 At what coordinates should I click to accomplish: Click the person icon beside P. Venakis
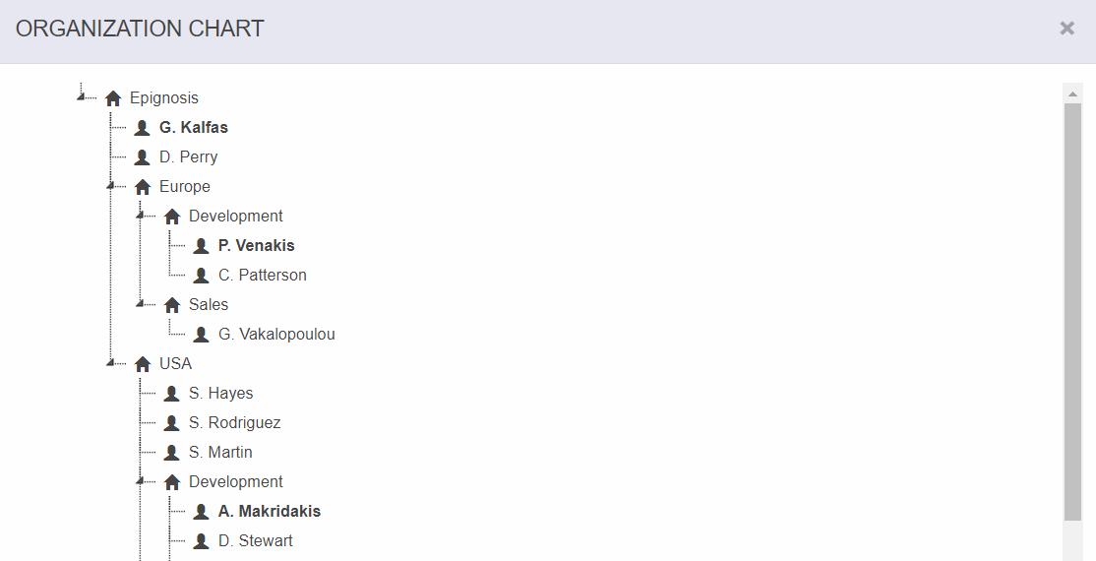(x=201, y=246)
